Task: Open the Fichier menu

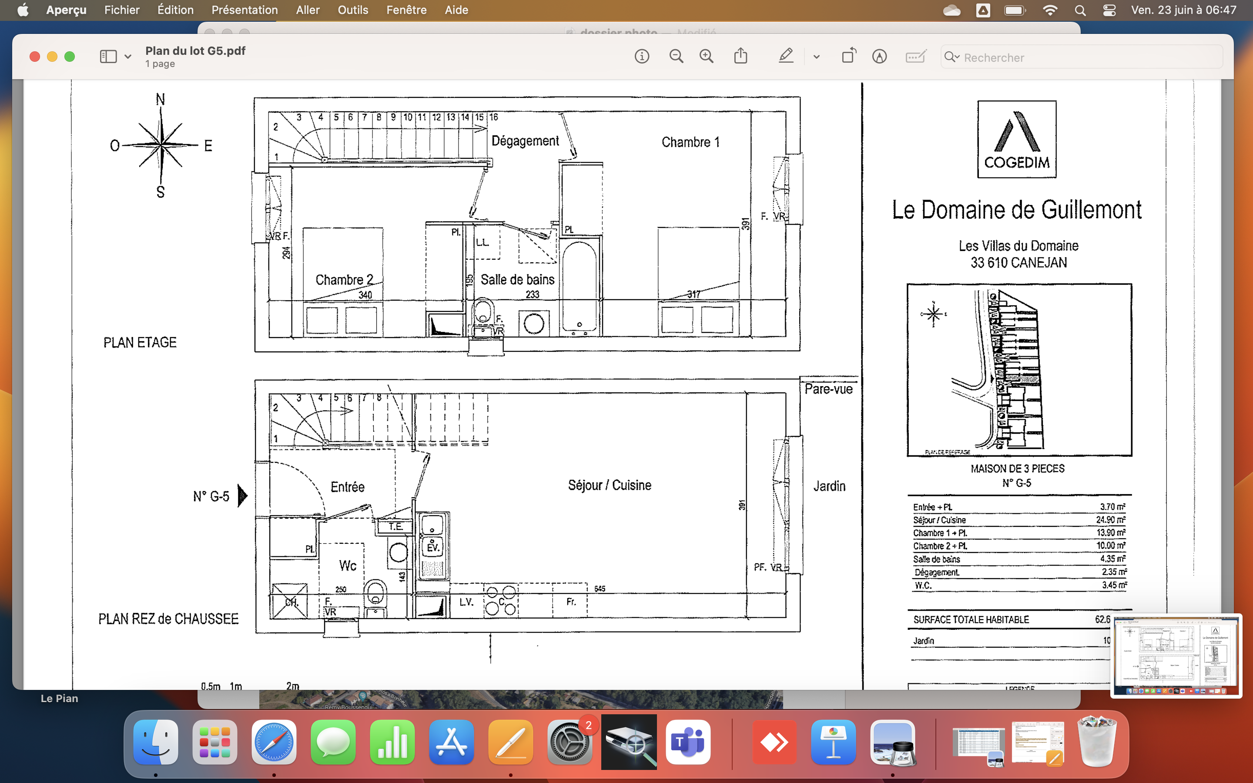Action: click(x=122, y=10)
